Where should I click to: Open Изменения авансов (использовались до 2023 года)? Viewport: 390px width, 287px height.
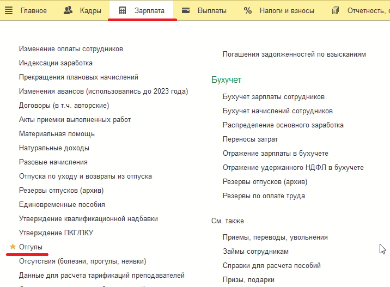pos(103,91)
